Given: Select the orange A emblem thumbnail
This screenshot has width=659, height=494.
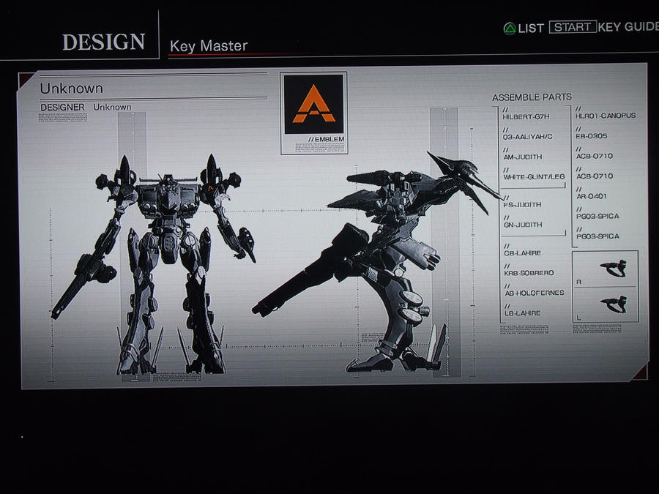Looking at the screenshot, I should (313, 104).
